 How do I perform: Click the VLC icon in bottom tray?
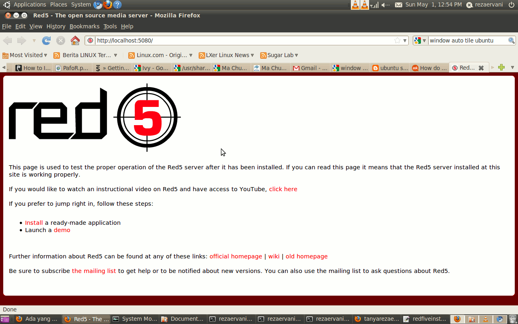coord(486,319)
